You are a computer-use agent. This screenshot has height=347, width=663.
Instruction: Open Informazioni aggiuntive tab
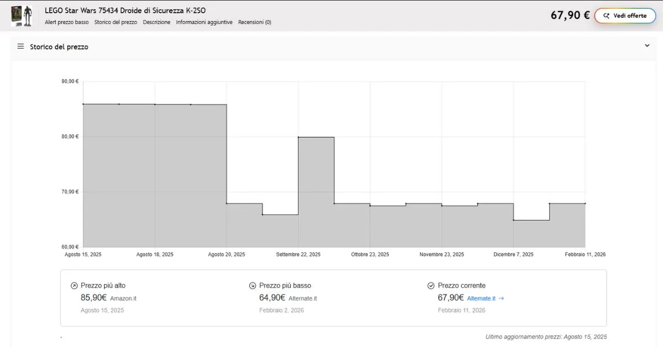tap(204, 22)
